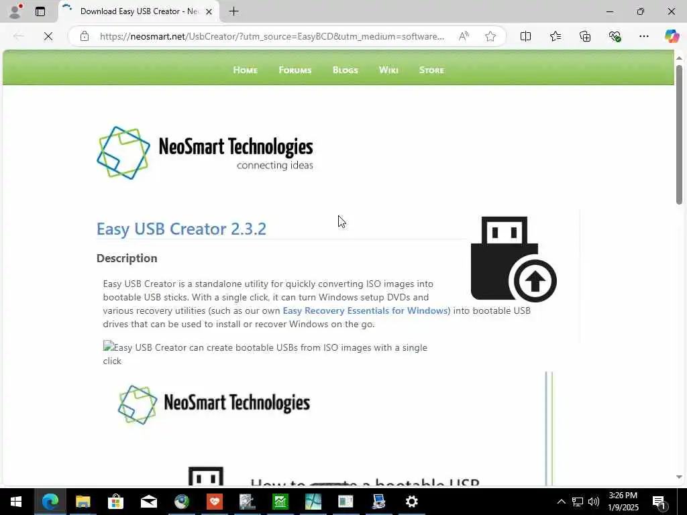Click the embedded NeoSmart Technologies logo
Screen dimensions: 687x515
click(x=214, y=404)
